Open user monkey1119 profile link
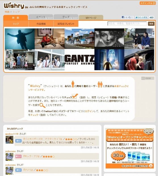 point(12,134)
